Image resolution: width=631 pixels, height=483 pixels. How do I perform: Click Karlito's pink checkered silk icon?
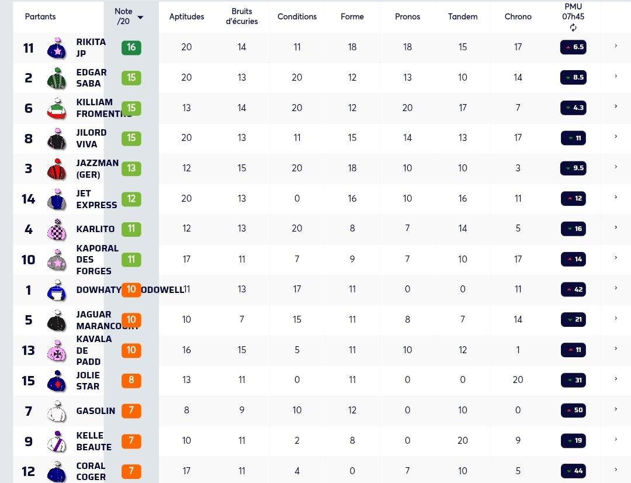click(x=57, y=229)
